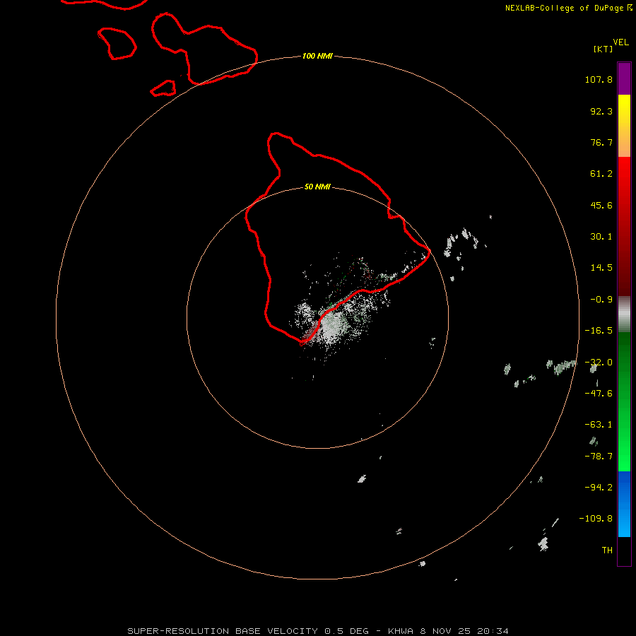636x636 pixels.
Task: Select the -0.9 velocity scale label
Action: click(601, 300)
